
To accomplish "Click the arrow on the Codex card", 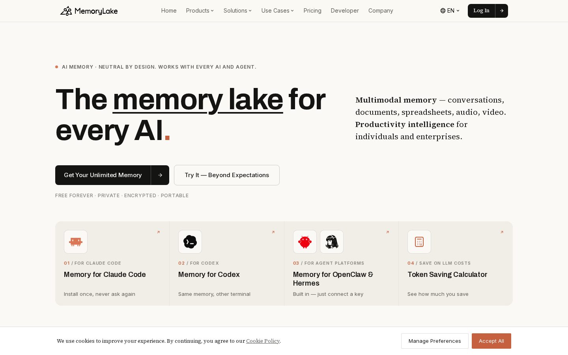I will tap(273, 232).
